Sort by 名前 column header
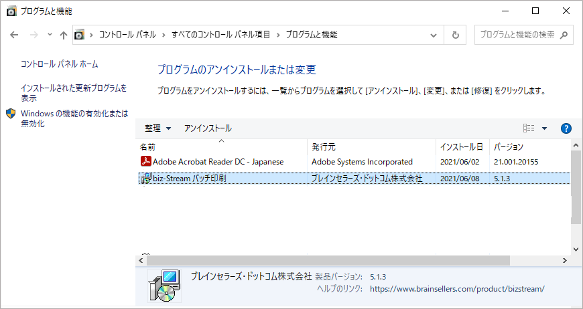The height and width of the screenshot is (309, 583). click(222, 147)
